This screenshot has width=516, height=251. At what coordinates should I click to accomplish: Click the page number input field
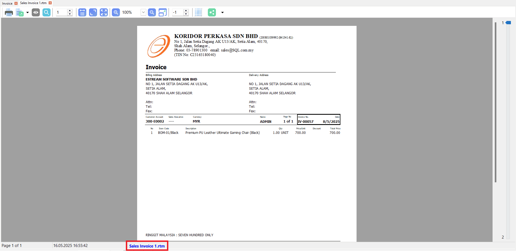[61, 12]
